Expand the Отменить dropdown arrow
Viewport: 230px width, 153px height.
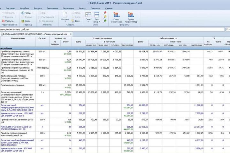(17, 13)
